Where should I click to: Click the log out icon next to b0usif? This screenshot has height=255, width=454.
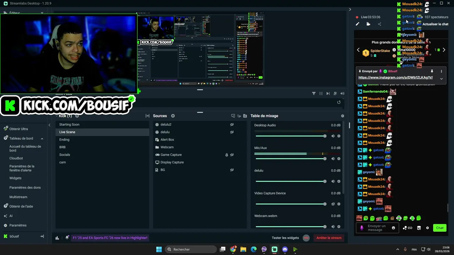pos(42,236)
